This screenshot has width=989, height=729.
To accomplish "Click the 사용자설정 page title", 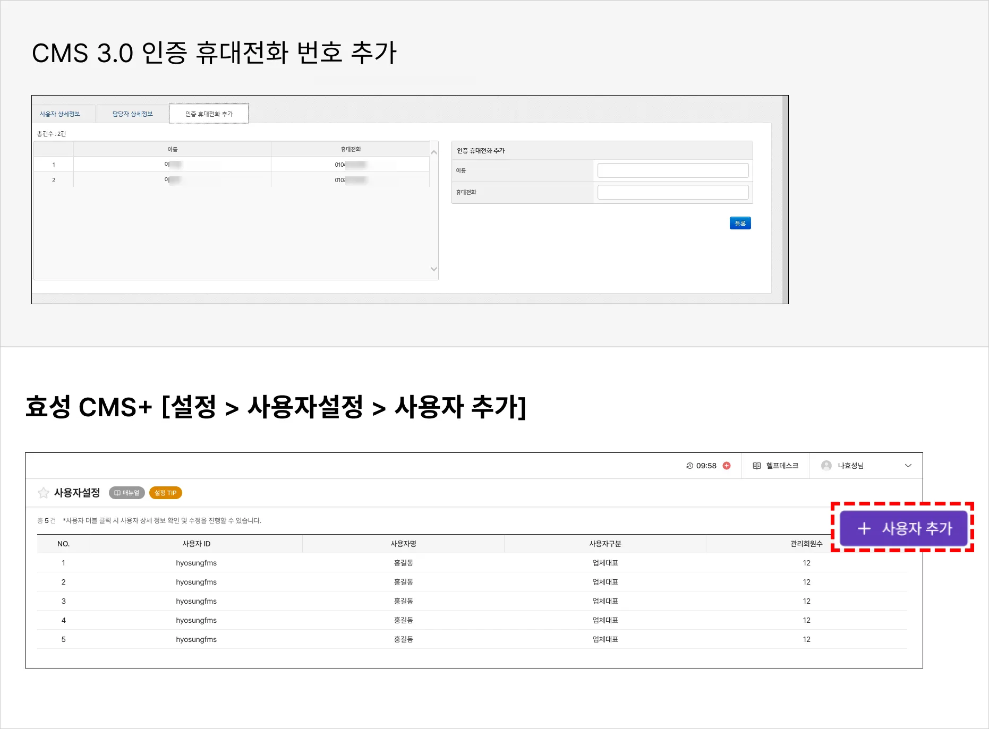I will (77, 493).
